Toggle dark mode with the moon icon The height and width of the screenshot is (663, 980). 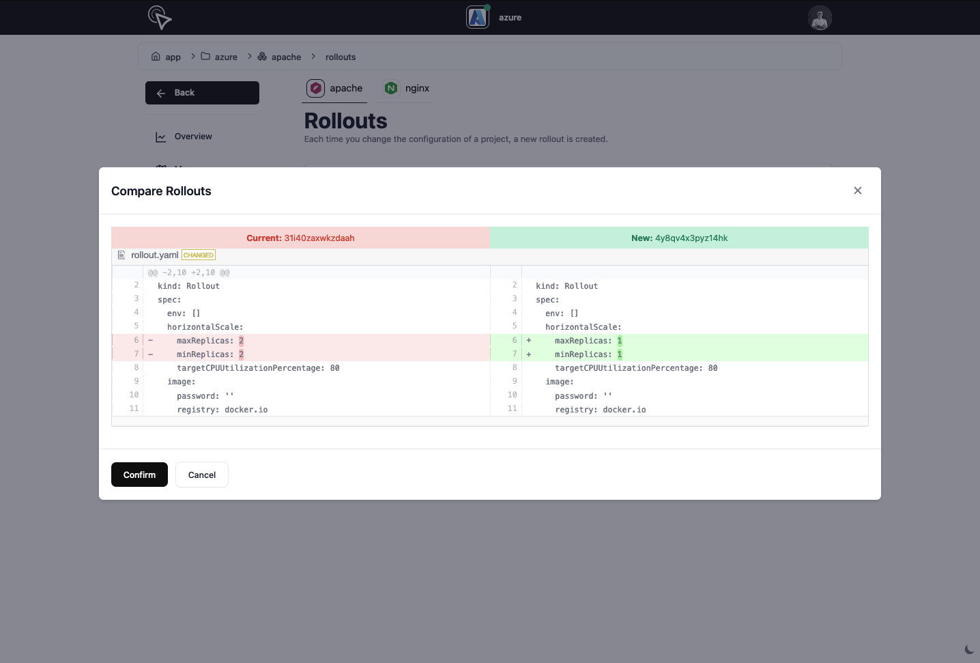point(969,649)
